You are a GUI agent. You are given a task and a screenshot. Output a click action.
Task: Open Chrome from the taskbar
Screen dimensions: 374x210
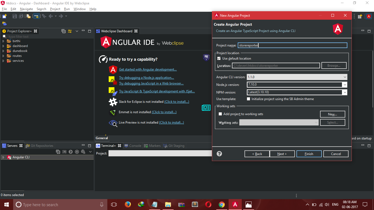point(222,205)
